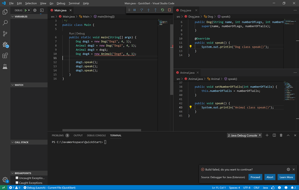
Task: Open Manage gear in activity bar
Action: pos(5,179)
